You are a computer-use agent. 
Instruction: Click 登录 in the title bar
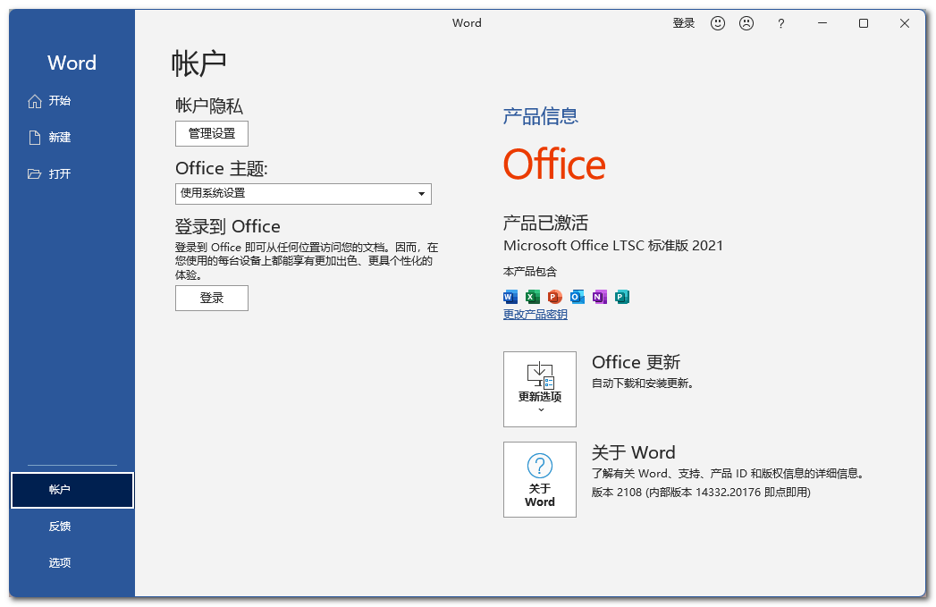click(684, 23)
